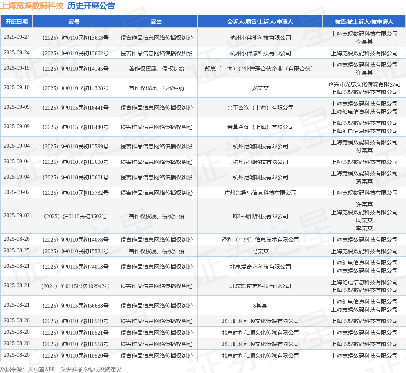Viewport: 406px width, 373px height.
Task: Click plaintiff 广州兴趣岛信息科技有限公司
Action: 260,193
